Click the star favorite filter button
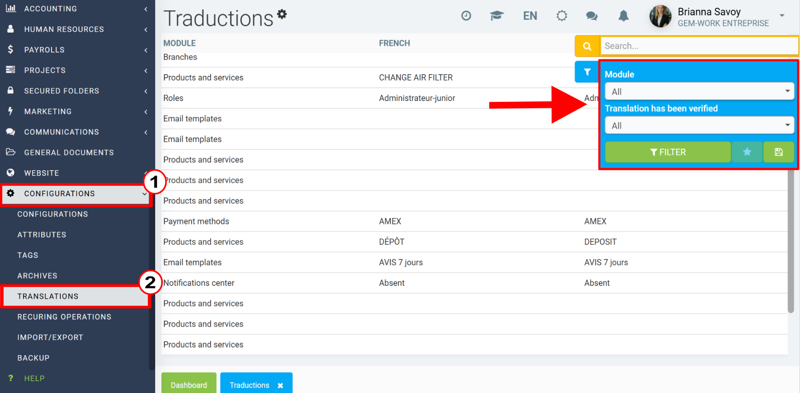 pyautogui.click(x=747, y=152)
